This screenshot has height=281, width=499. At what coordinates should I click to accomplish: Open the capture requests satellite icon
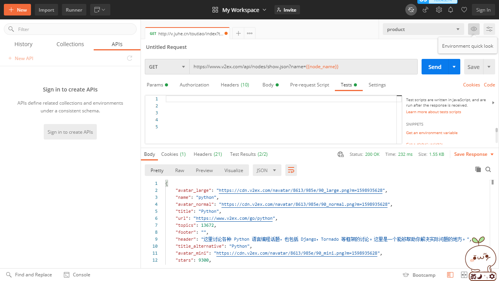(x=425, y=10)
